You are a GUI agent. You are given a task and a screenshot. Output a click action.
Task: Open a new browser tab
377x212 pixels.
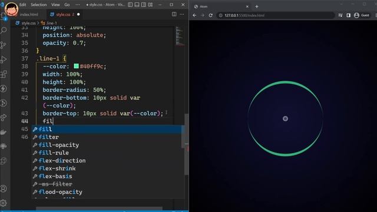coord(257,6)
